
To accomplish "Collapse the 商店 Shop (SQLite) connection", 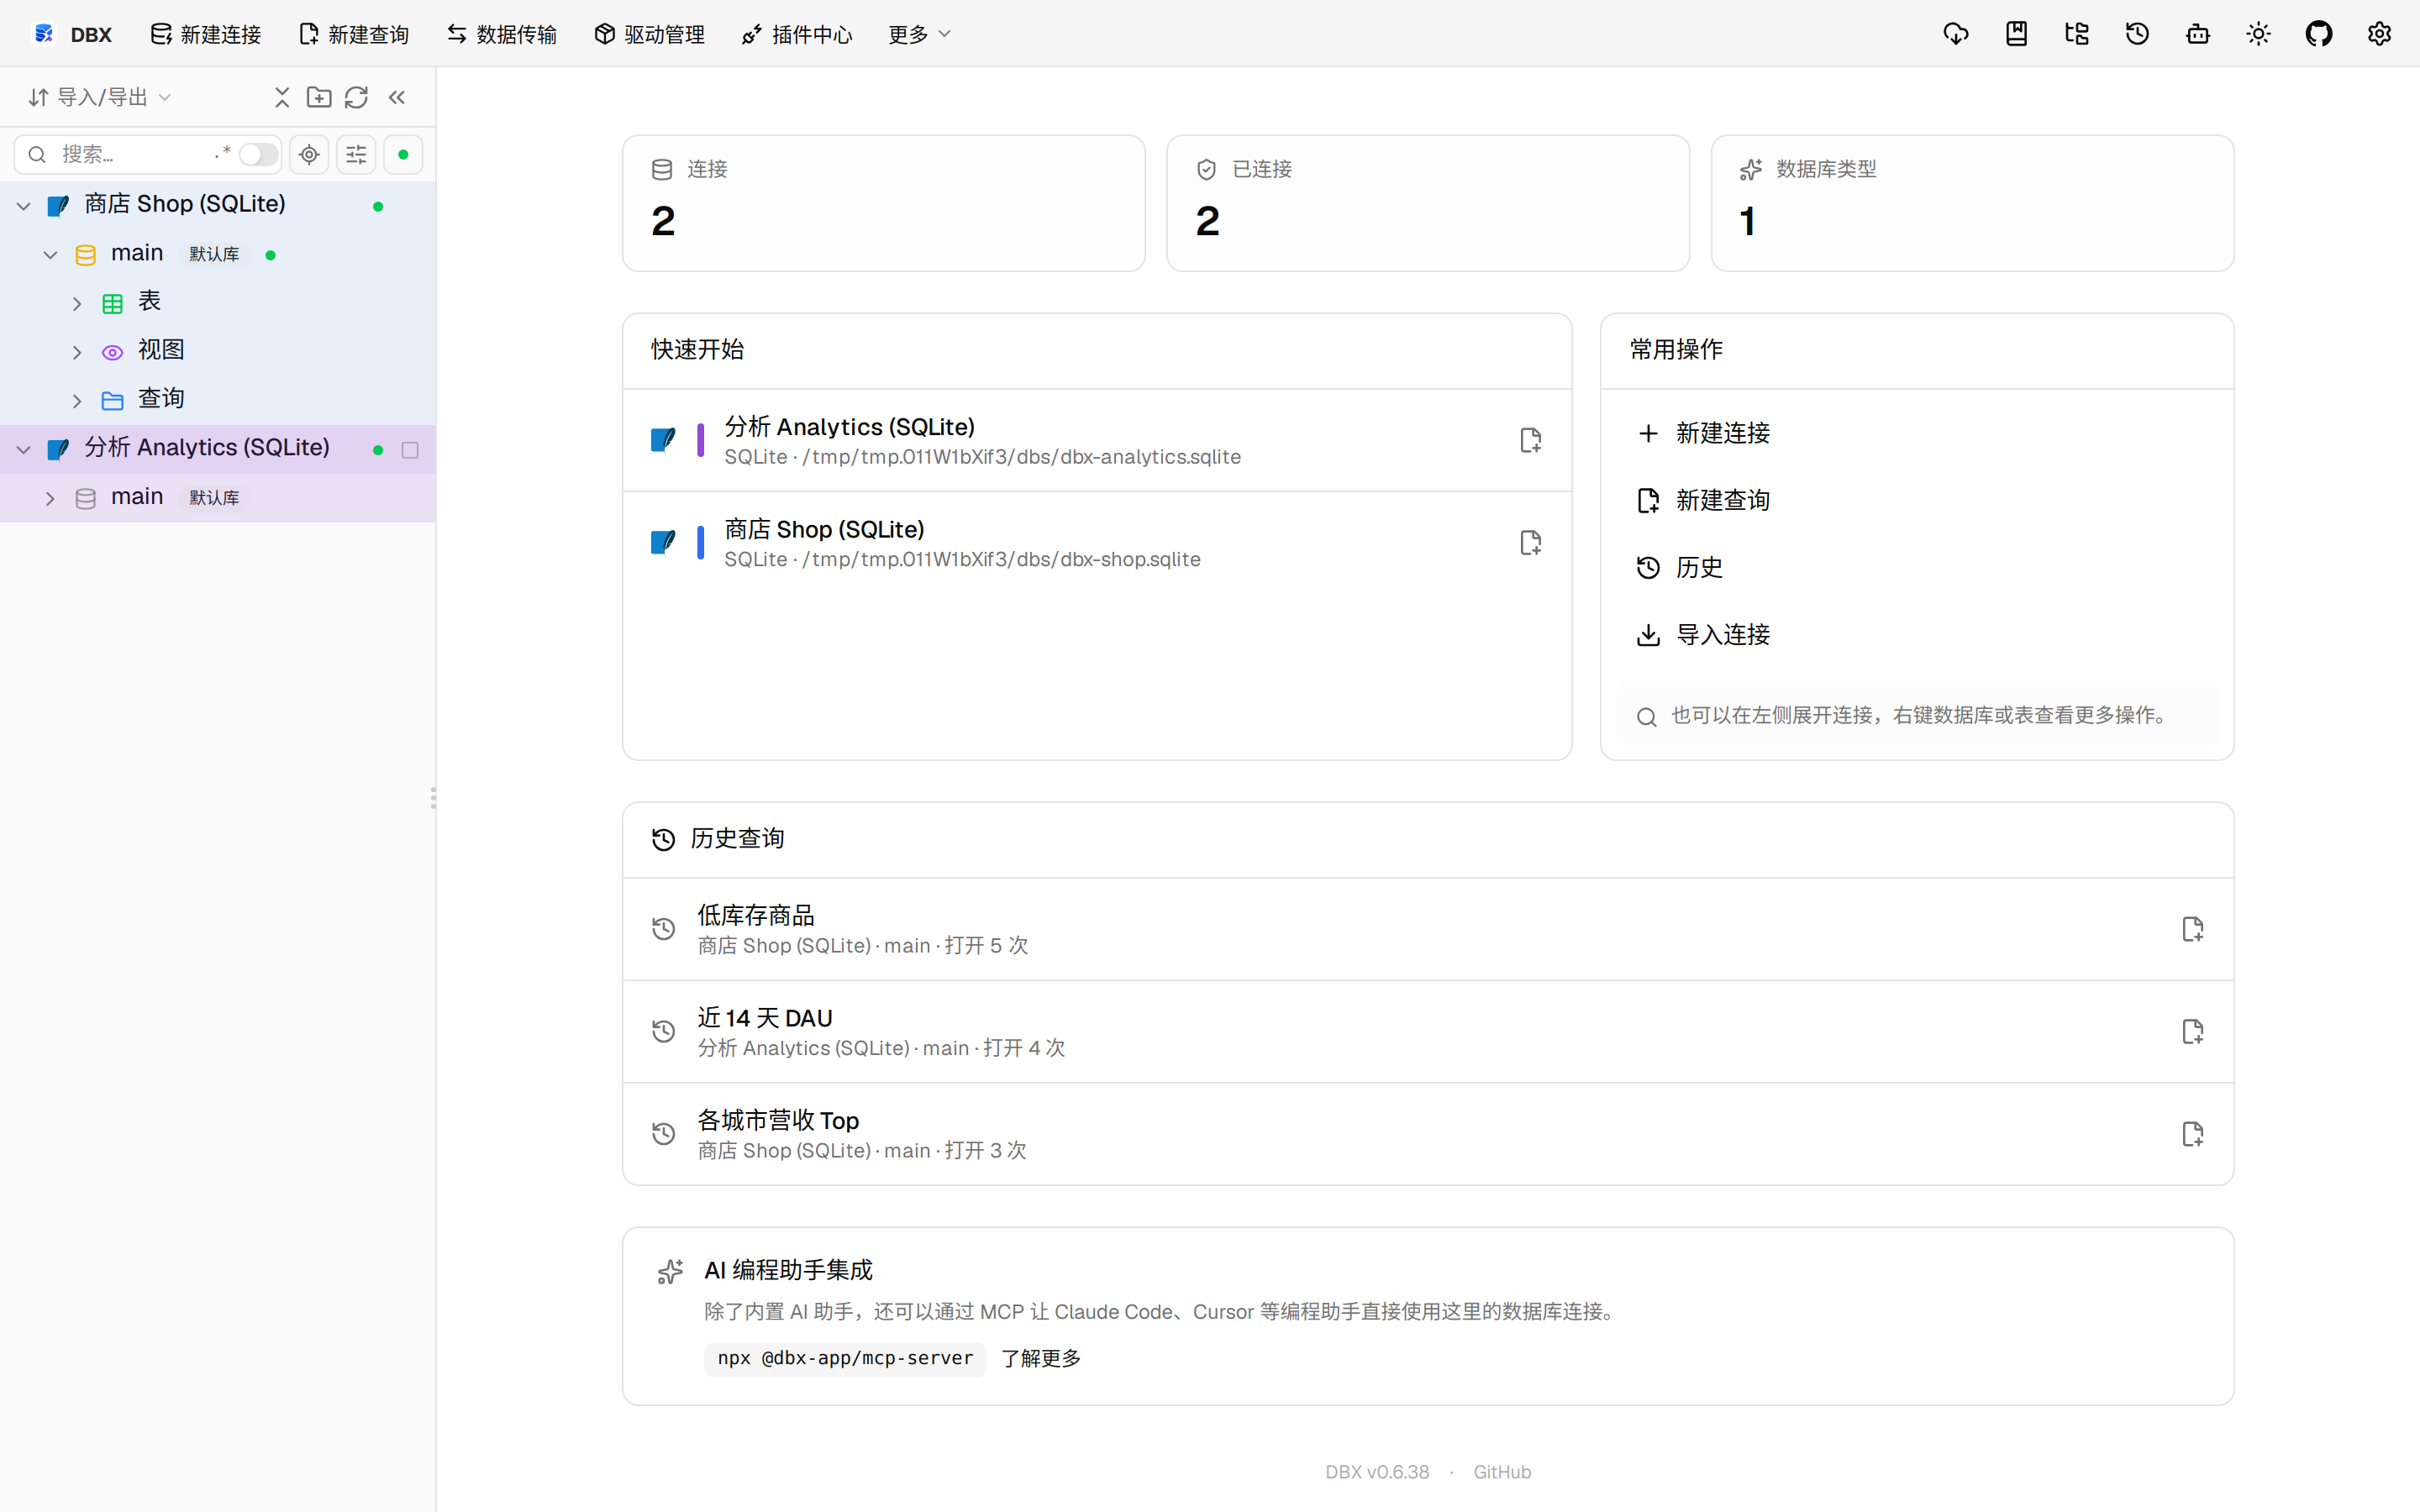I will tap(24, 206).
